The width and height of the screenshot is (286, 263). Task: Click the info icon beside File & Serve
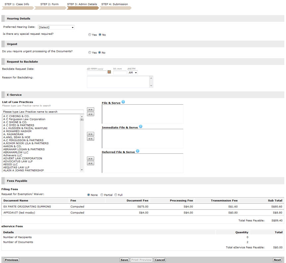point(123,102)
